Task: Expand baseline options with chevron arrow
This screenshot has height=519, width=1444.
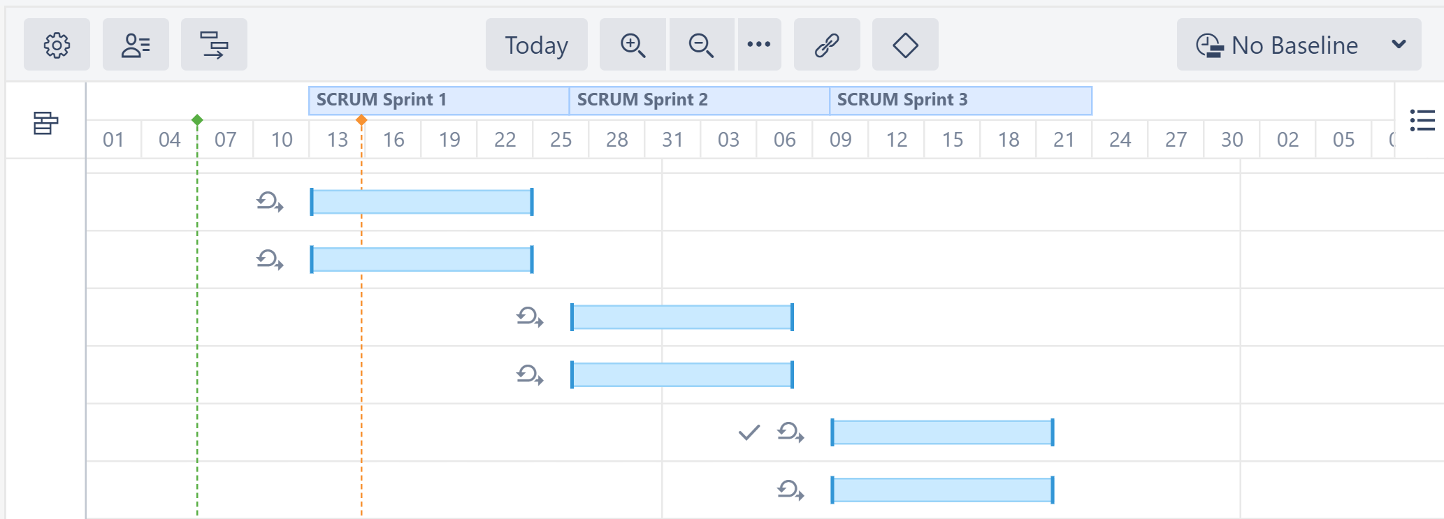Action: point(1399,45)
